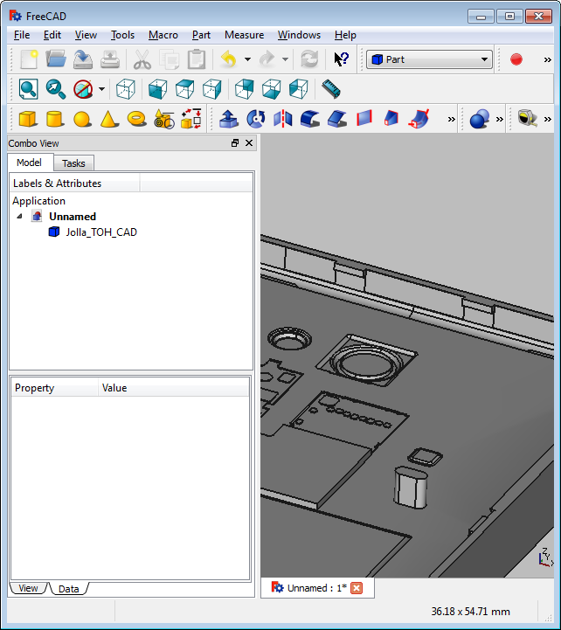Viewport: 561px width, 630px height.
Task: Click the Refresh recompute icon
Action: click(309, 59)
